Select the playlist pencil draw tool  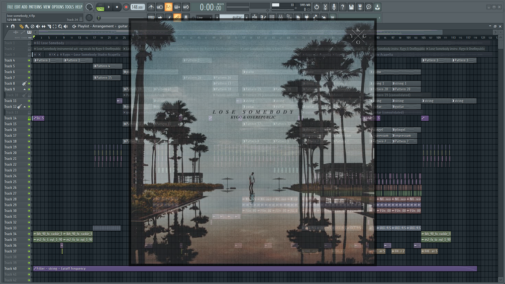(x=21, y=27)
